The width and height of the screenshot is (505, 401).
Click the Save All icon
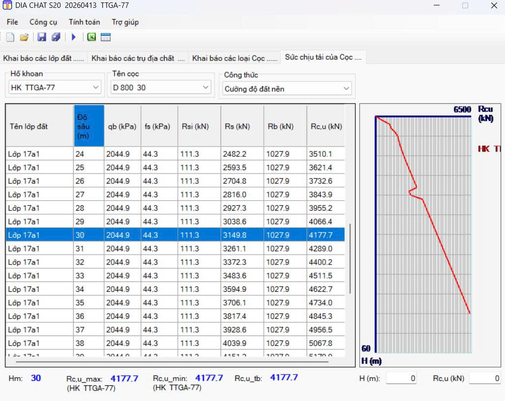point(56,37)
